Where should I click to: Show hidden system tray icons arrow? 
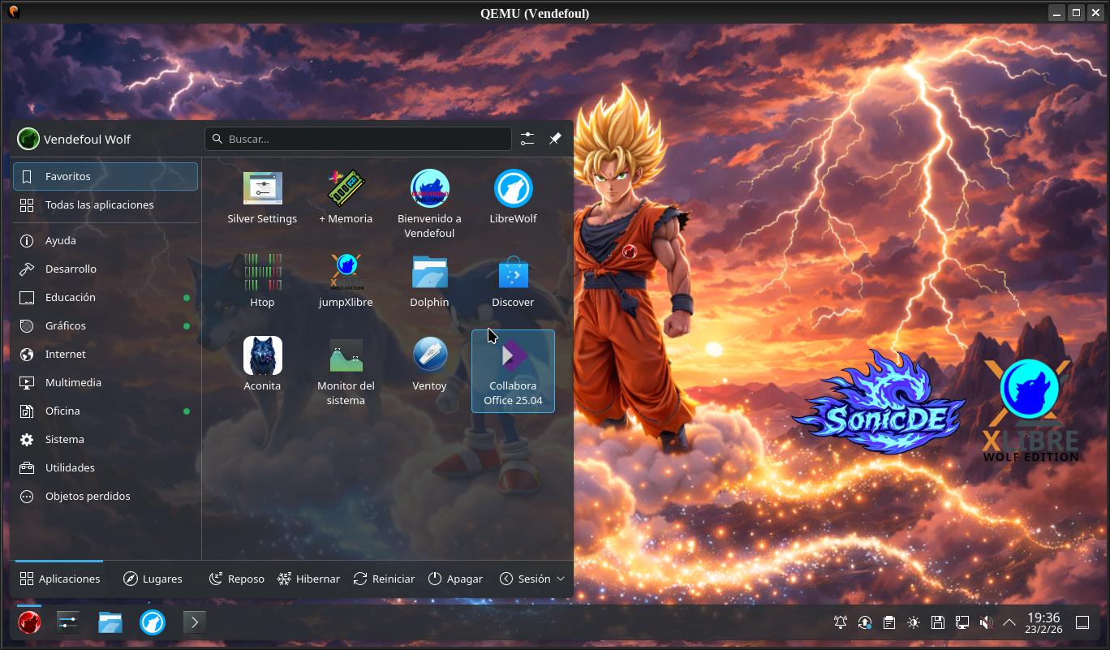pos(1009,622)
